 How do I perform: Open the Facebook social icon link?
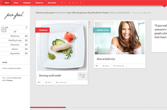point(65,3)
